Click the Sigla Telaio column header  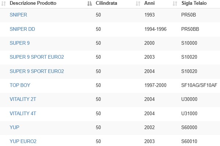point(194,3)
